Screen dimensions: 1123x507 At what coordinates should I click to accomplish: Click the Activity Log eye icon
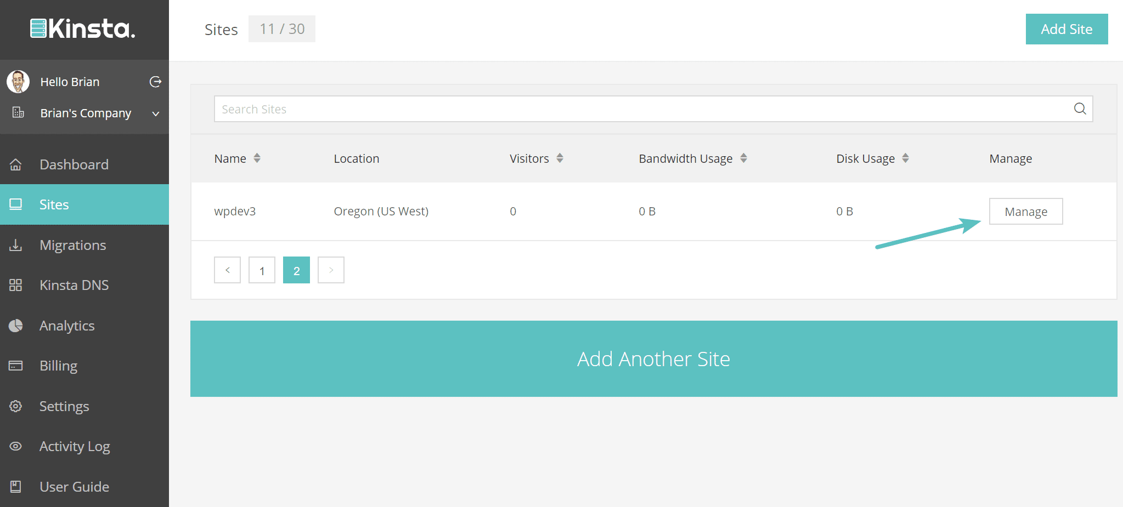coord(16,446)
